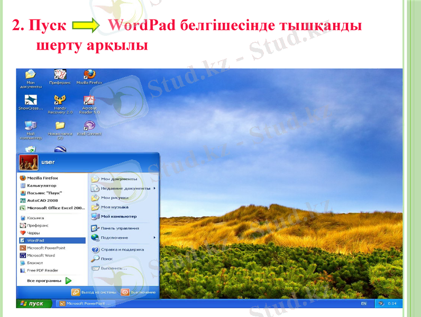This screenshot has height=317, width=421.
Task: Click the user account picture
Action: 26,161
